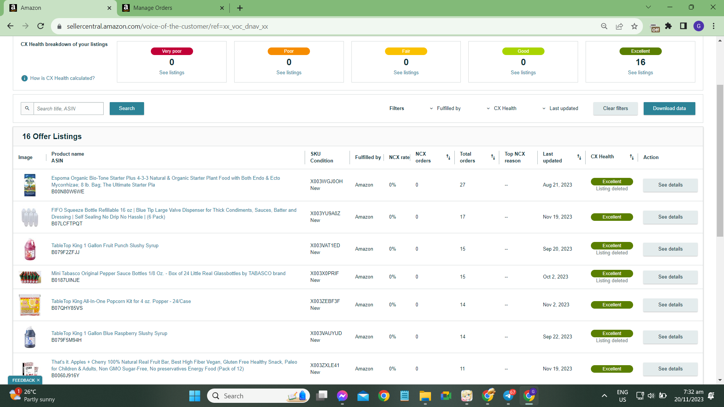Open TableTop King Fruit Punch Slushy Syrup link
The image size is (724, 407).
click(105, 246)
